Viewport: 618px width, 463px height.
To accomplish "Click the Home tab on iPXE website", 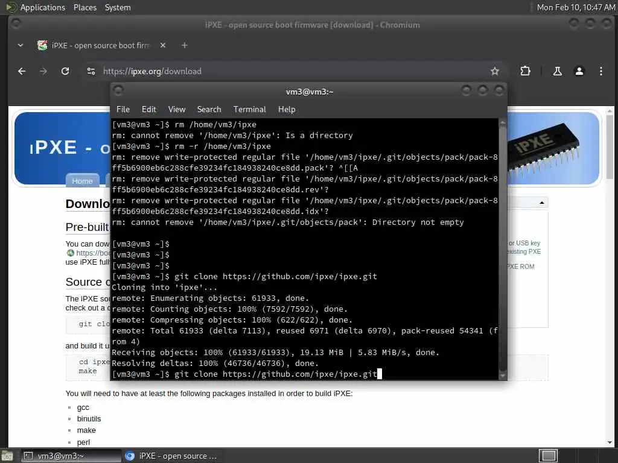I will click(82, 181).
